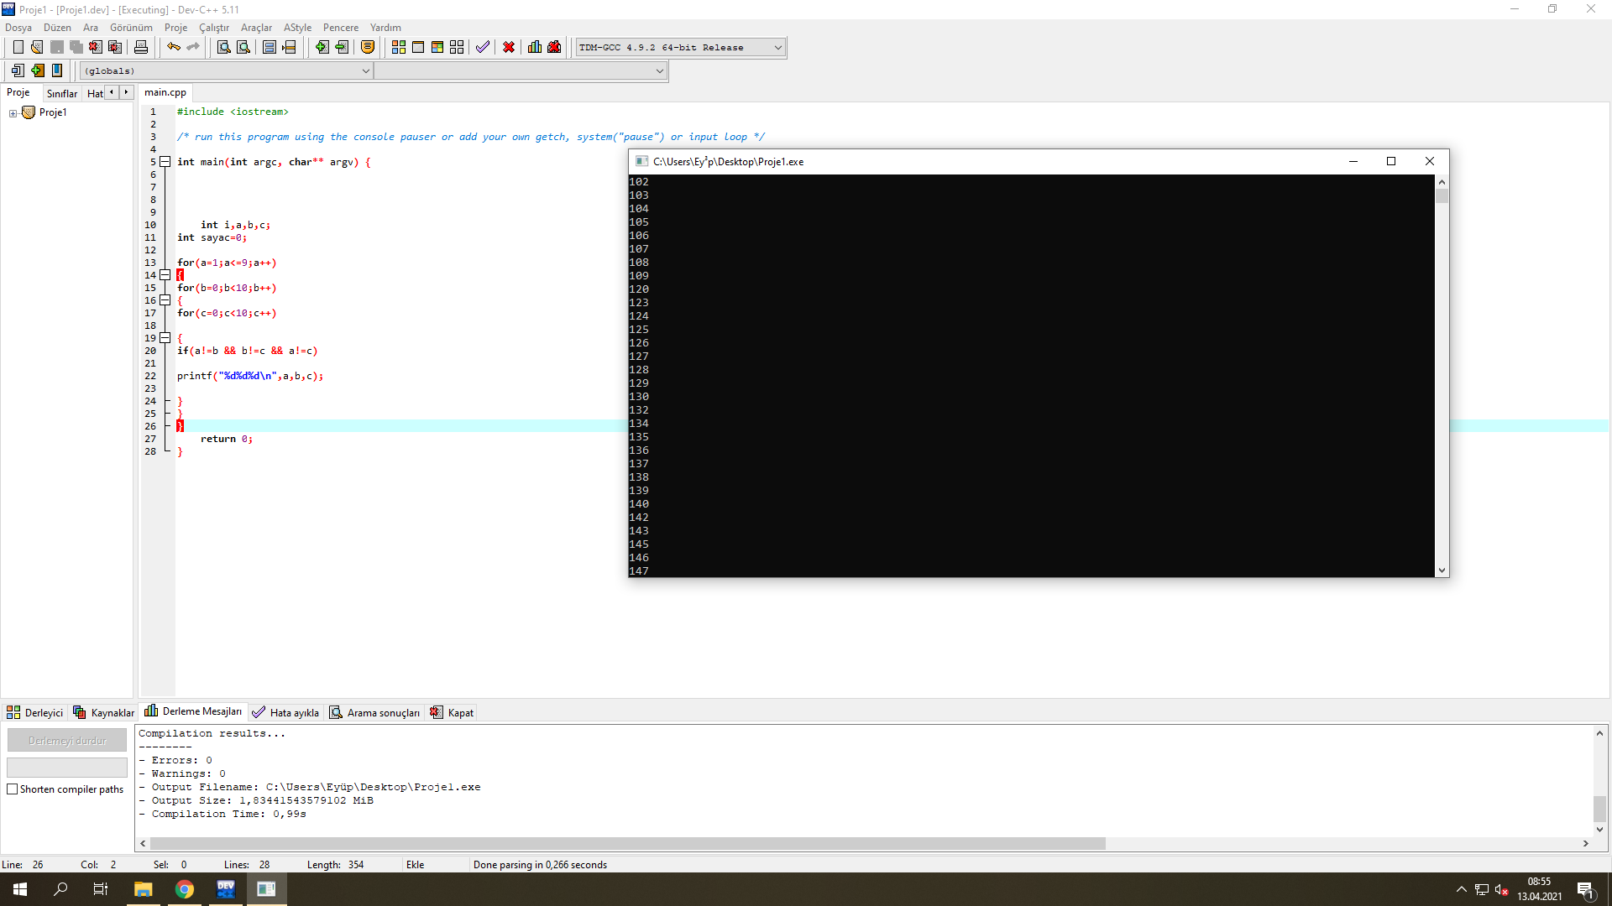Open Find with the magnifier icon
Screen dimensions: 1612x906
point(224,48)
